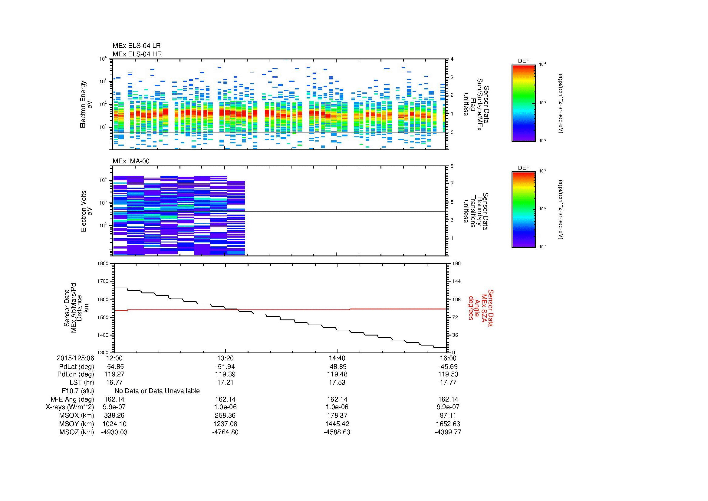The image size is (708, 501).
Task: Click the MSOZ (km) row label
Action: (77, 432)
